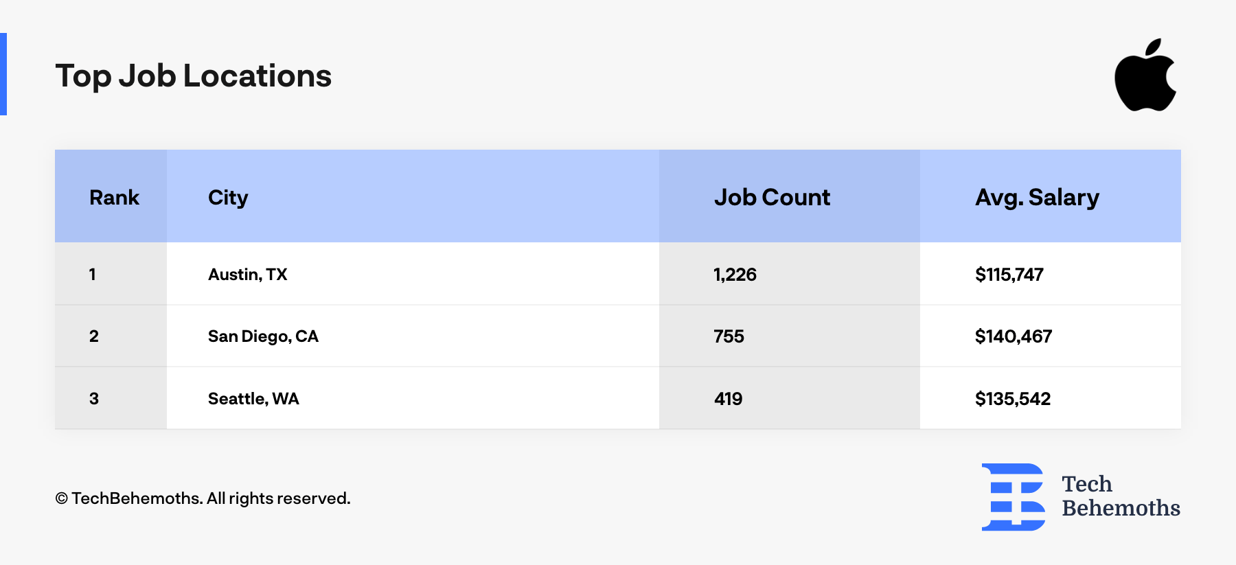Click the 1,226 job count value
The image size is (1236, 565).
click(735, 275)
